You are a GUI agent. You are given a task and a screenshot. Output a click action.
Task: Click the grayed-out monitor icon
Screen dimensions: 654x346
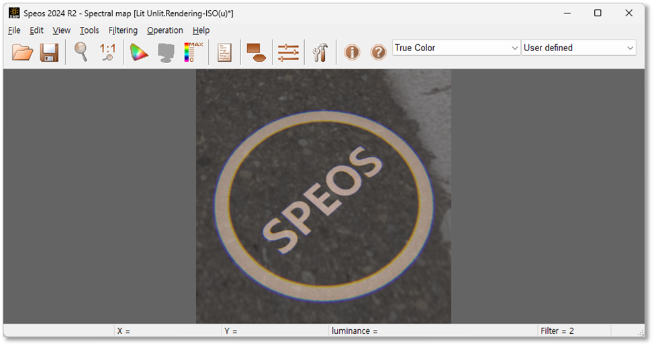166,53
